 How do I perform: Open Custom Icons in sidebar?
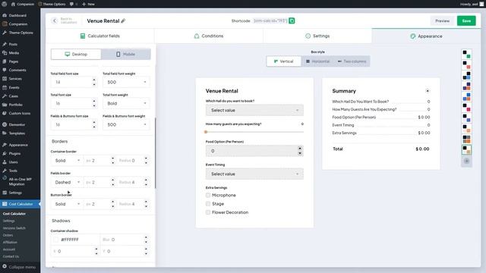tap(19, 113)
